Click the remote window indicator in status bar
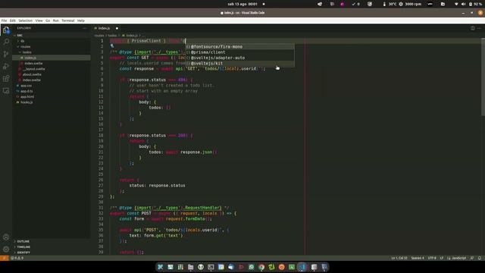This screenshot has width=485, height=273. point(4,258)
